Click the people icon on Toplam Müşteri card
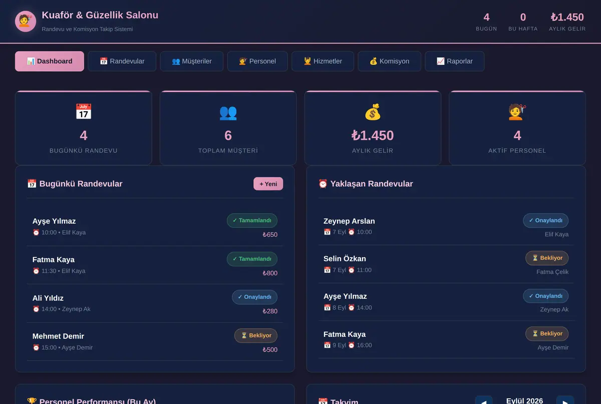This screenshot has width=601, height=404. tap(228, 112)
